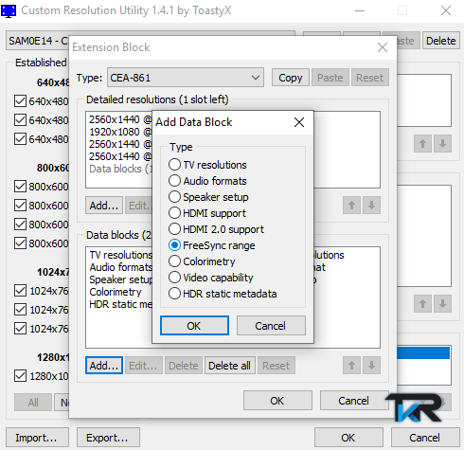Screen dimensions: 464x450
Task: Move data block up arrow in Extension Block
Action: click(x=351, y=366)
